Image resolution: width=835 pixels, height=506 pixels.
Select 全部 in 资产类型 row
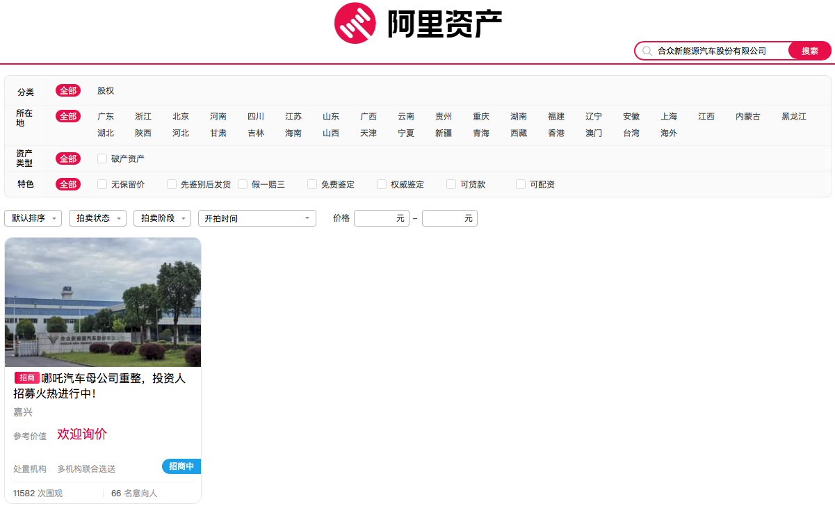tap(68, 158)
